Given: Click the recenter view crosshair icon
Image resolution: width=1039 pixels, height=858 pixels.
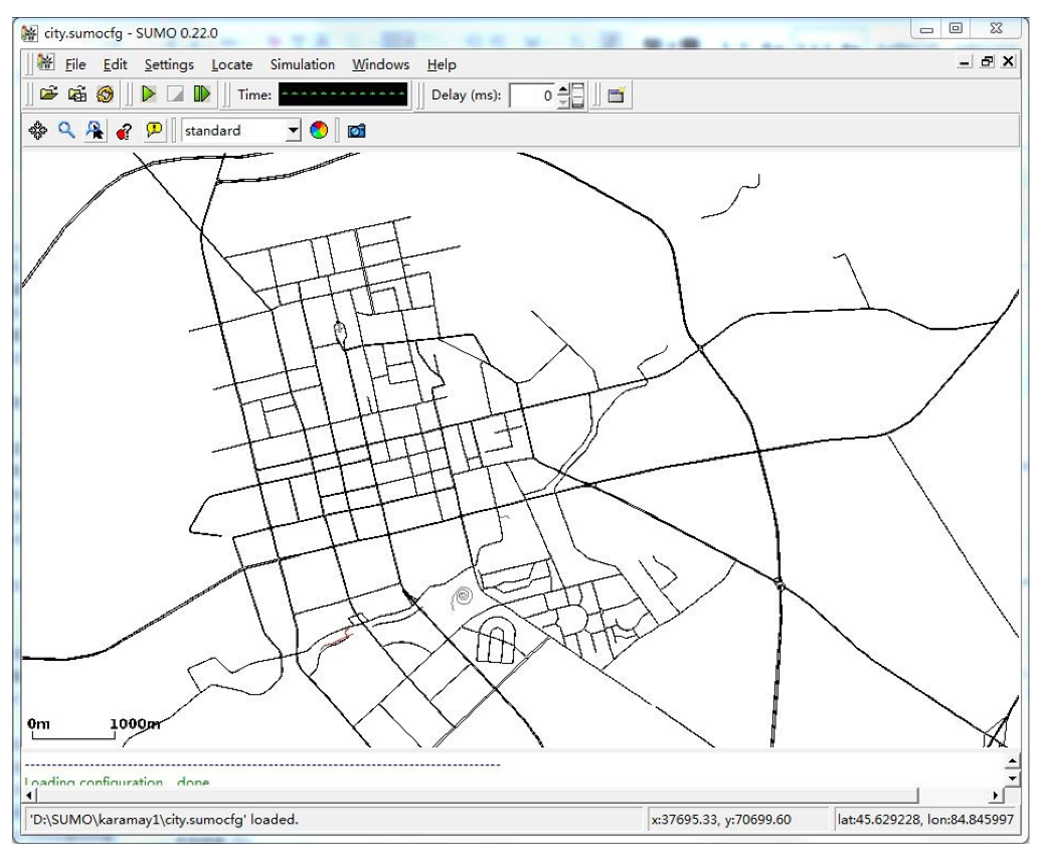Looking at the screenshot, I should [x=38, y=131].
